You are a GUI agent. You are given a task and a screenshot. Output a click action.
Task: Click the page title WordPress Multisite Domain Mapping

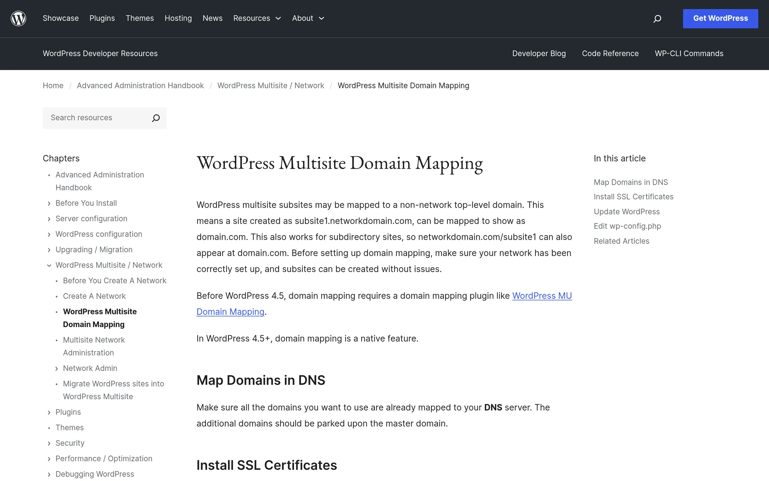point(339,164)
